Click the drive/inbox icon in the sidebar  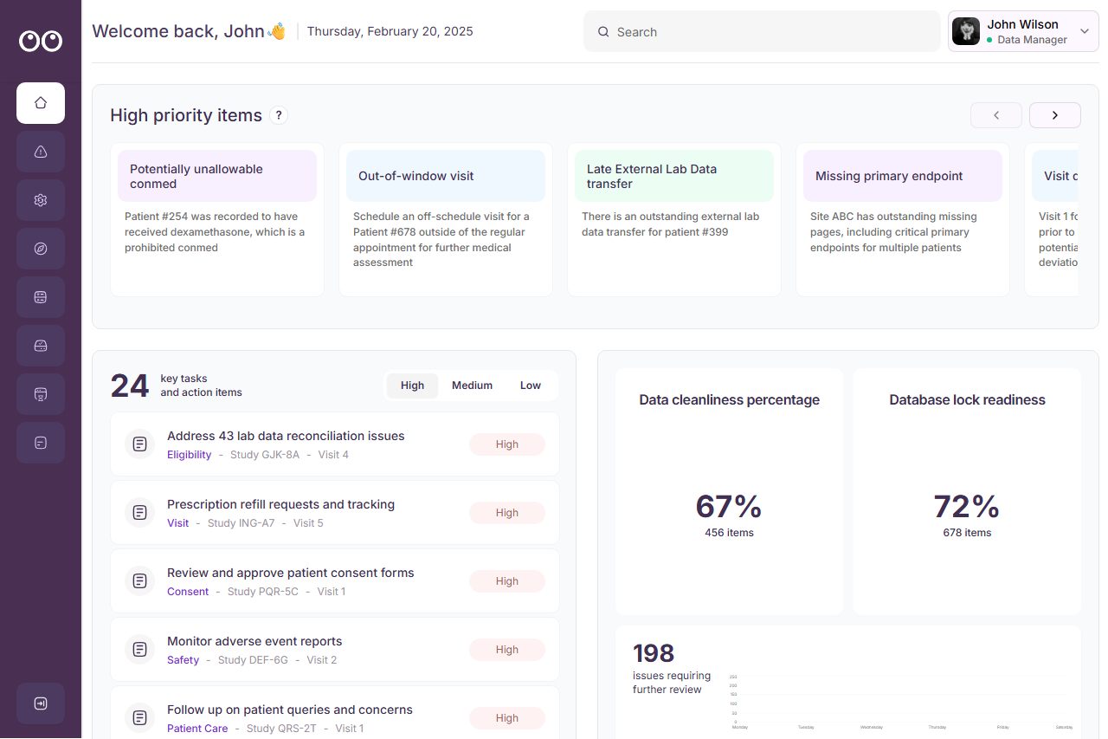[x=41, y=346]
